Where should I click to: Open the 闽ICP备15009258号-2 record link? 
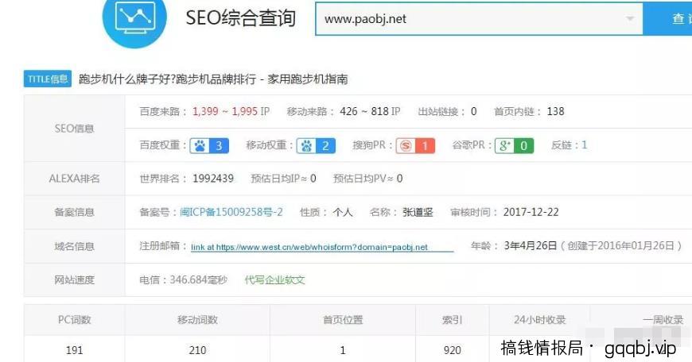[231, 212]
